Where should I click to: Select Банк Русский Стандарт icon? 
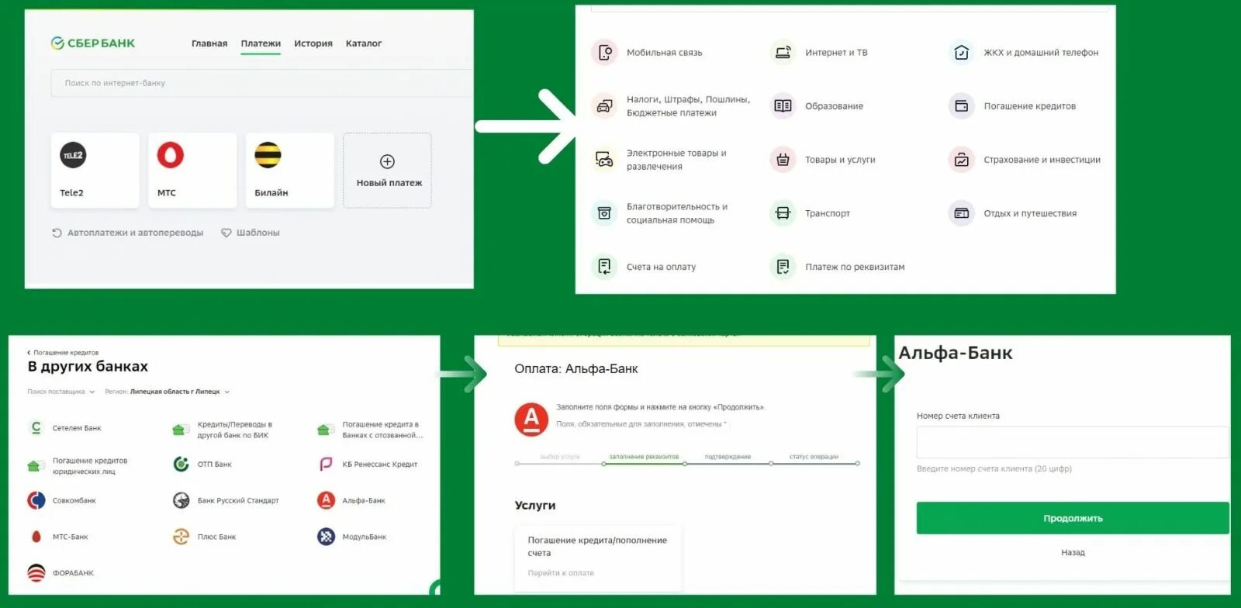pyautogui.click(x=181, y=500)
